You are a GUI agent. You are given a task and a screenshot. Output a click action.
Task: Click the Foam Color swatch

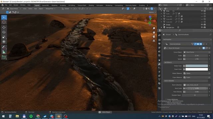point(197,69)
